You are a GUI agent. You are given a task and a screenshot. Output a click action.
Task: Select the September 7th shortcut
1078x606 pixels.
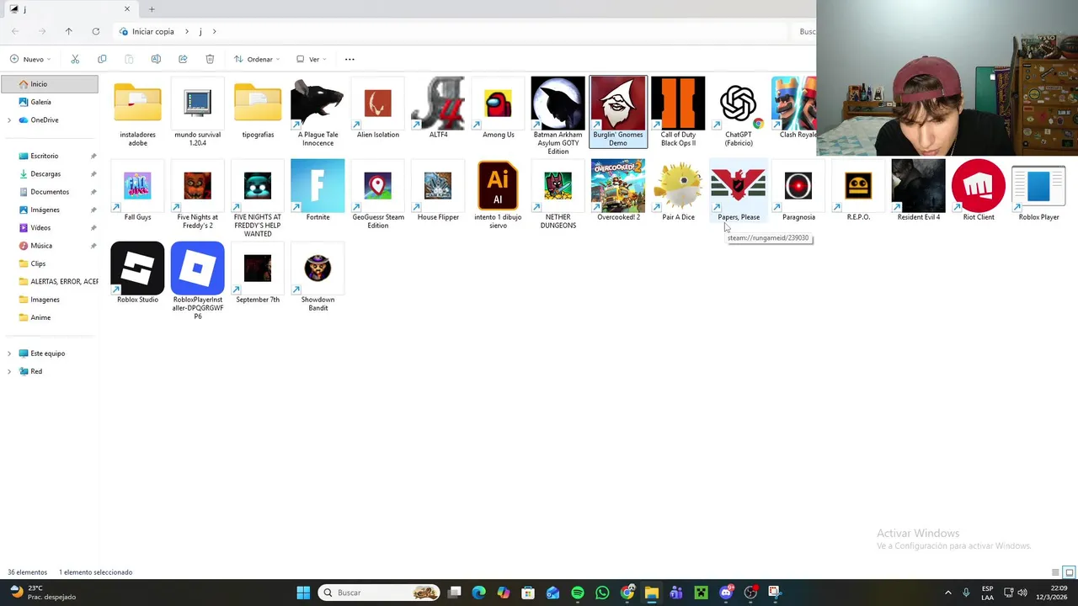258,274
